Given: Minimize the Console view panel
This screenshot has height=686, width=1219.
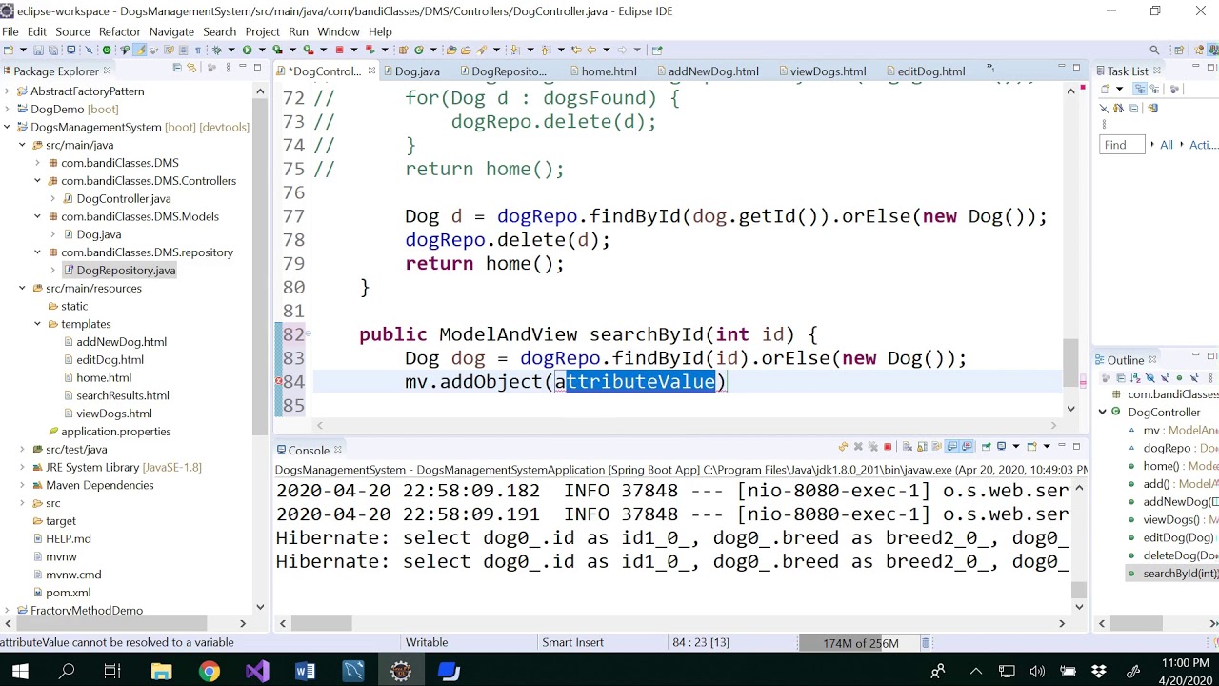Looking at the screenshot, I should 1061,446.
